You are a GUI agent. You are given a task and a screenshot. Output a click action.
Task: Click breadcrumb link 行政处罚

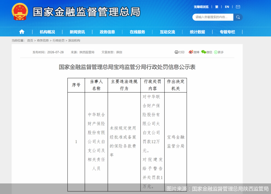[x=58, y=40]
